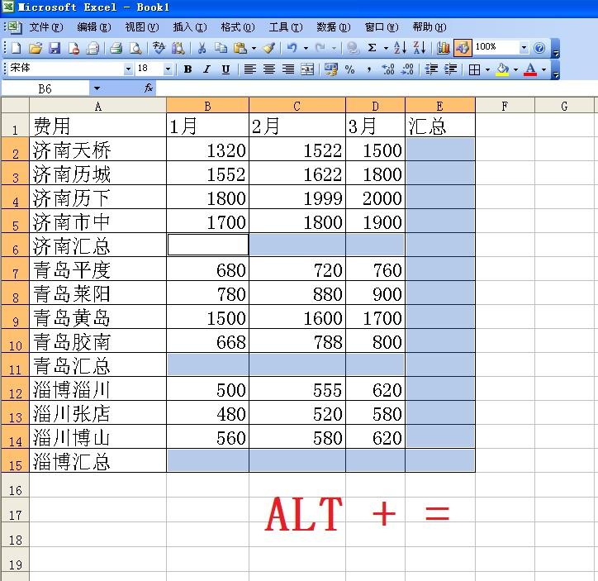Toggle bold formatting
This screenshot has width=598, height=581.
(187, 69)
